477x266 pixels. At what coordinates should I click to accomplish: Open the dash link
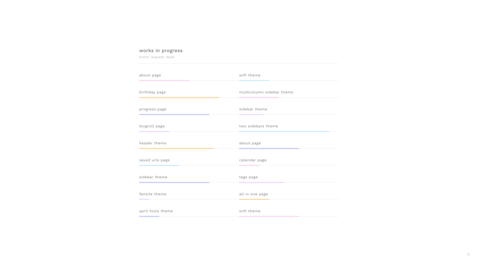[170, 57]
